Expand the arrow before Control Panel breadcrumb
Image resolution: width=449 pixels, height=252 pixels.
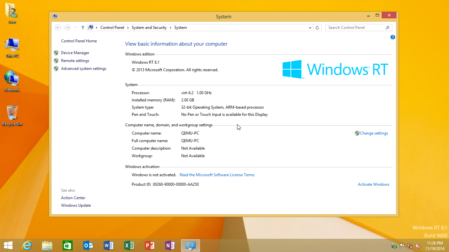pos(97,28)
